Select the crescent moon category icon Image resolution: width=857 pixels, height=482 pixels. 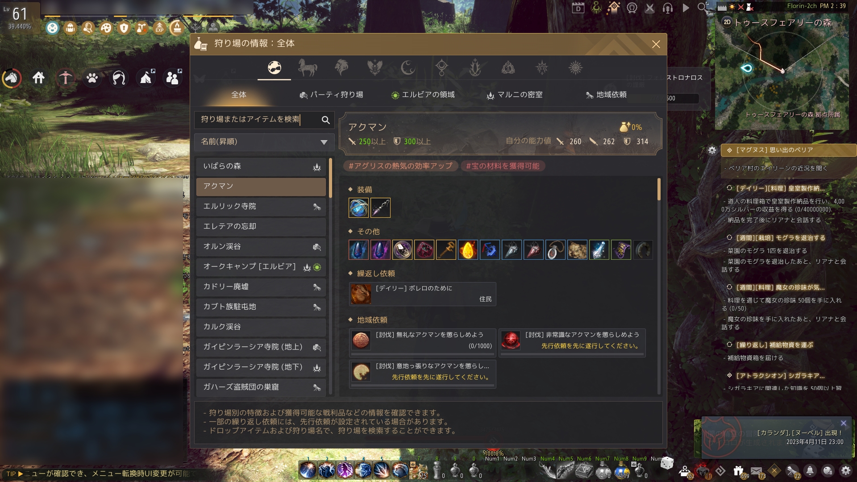tap(408, 68)
